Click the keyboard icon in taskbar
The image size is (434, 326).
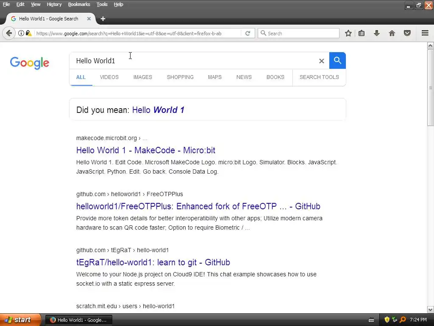371,320
